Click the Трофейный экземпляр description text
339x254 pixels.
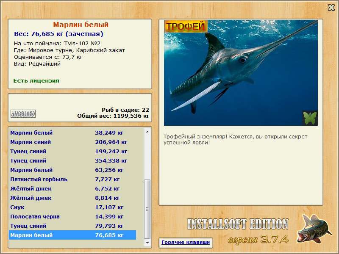click(x=235, y=140)
